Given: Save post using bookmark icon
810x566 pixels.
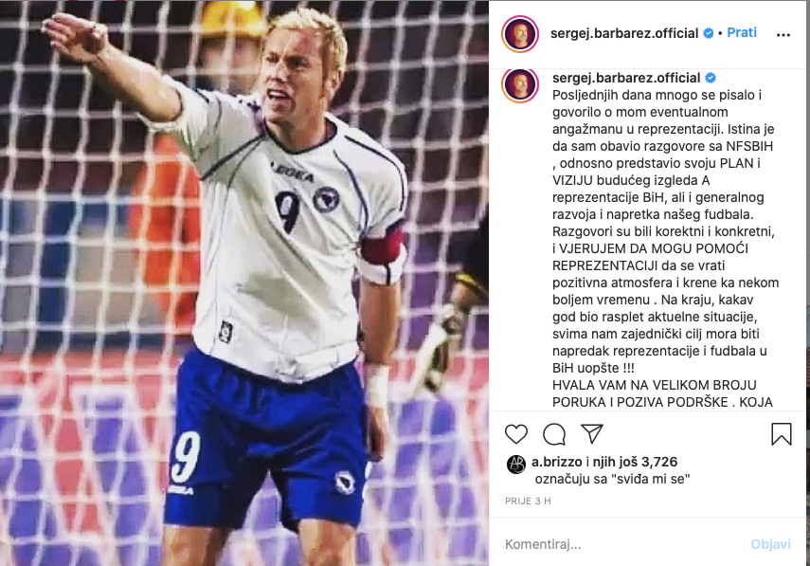Looking at the screenshot, I should 781,434.
